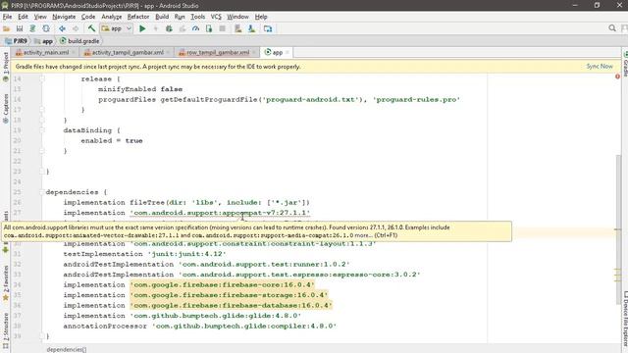Click the minifyEnabled false line
This screenshot has height=353, width=628.
click(x=140, y=89)
